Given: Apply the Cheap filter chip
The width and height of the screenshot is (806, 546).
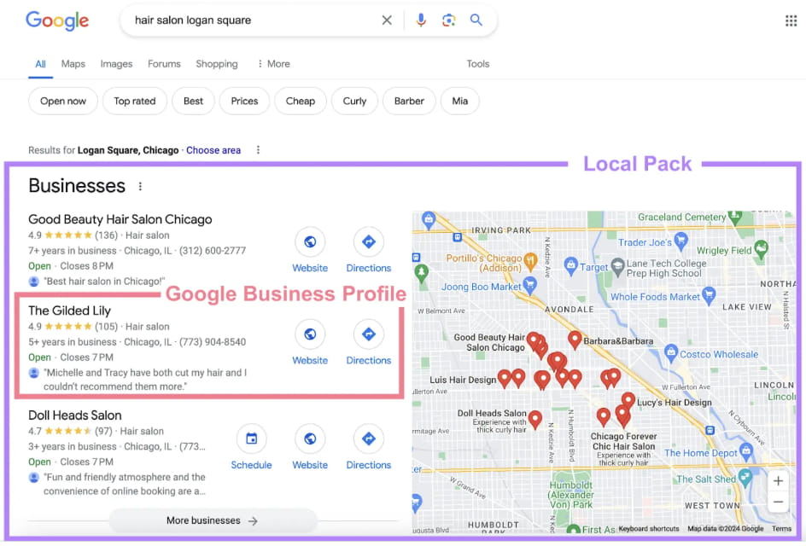Looking at the screenshot, I should click(x=301, y=102).
